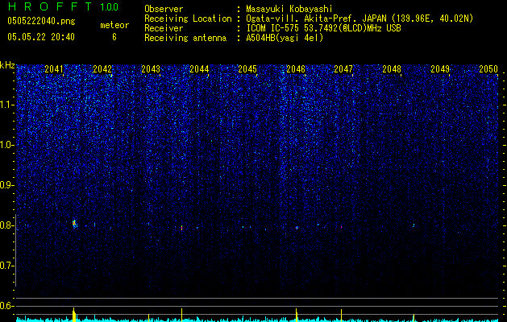
Task: Click the 2044 time marker
Action: point(199,69)
